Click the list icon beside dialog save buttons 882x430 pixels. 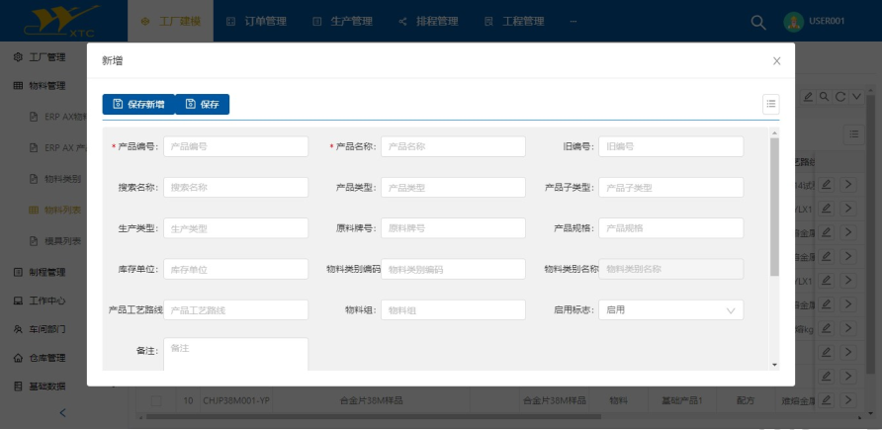770,104
